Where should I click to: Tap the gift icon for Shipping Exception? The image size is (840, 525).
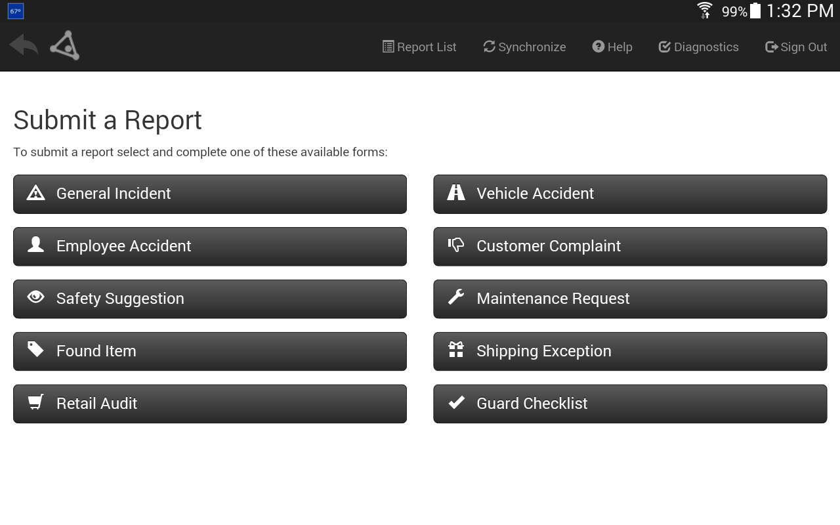(456, 349)
